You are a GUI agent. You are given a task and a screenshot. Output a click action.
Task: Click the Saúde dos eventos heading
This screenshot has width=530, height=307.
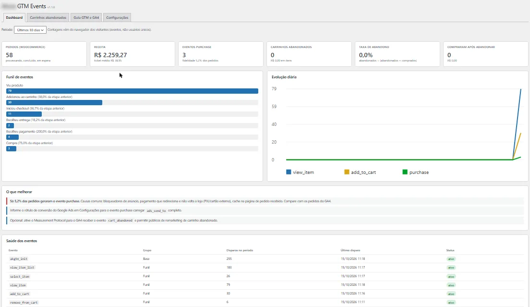tap(22, 241)
